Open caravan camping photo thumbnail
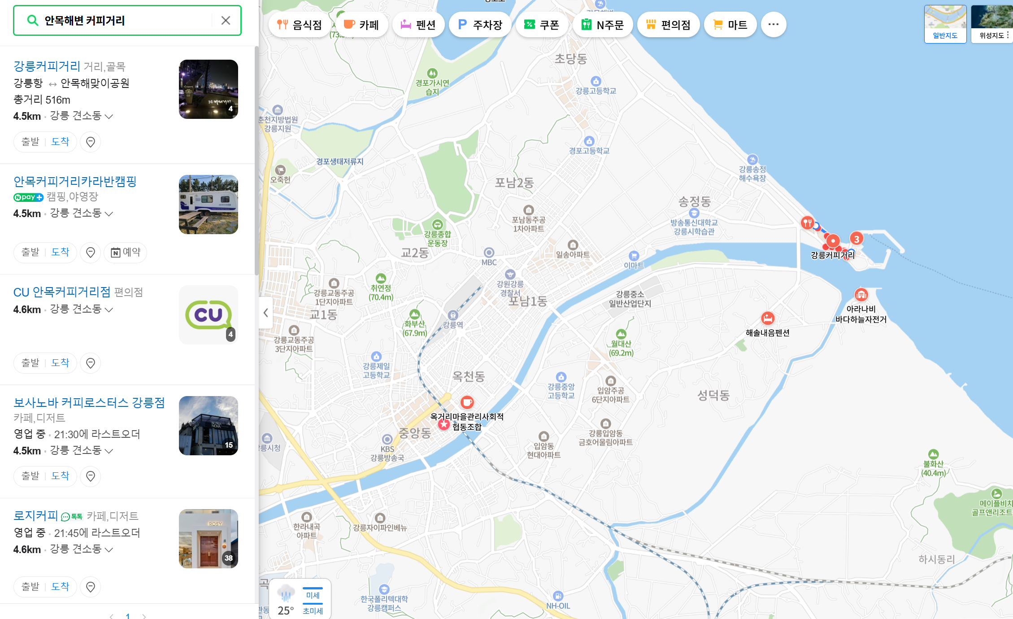The image size is (1013, 619). [209, 205]
